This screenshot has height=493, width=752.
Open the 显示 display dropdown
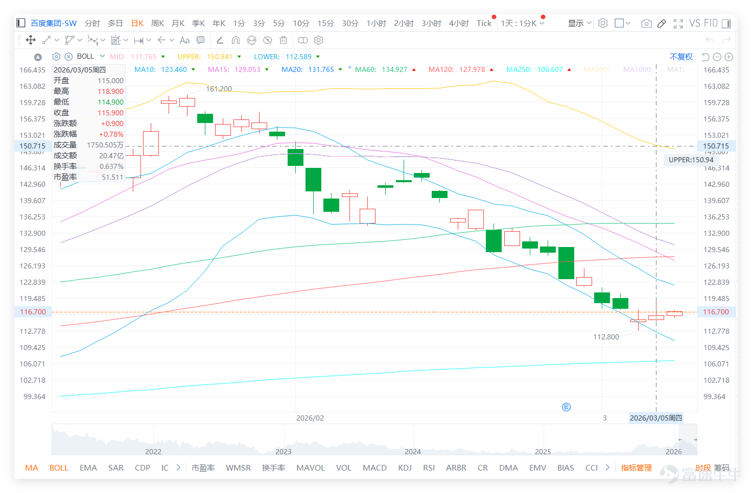(x=580, y=23)
